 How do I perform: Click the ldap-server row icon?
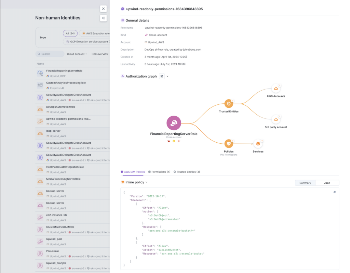click(x=40, y=133)
